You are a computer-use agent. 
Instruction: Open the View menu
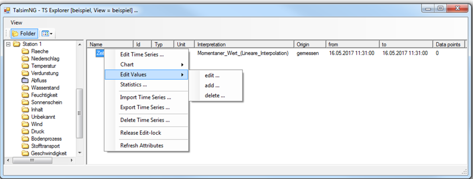tap(16, 23)
